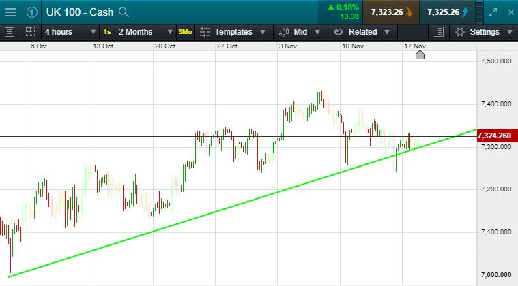Open the hamburger main menu

[11, 12]
